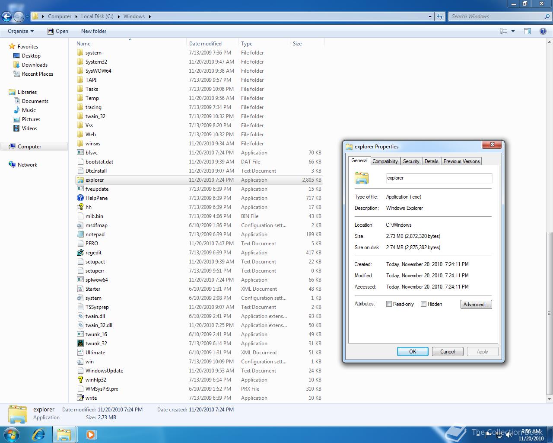This screenshot has width=553, height=443.
Task: Select the winhlp32 application icon
Action: click(80, 380)
